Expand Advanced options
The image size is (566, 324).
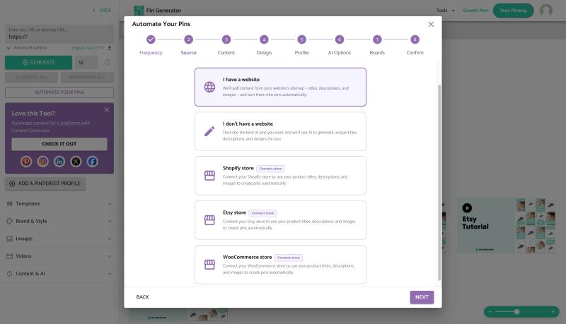[27, 48]
